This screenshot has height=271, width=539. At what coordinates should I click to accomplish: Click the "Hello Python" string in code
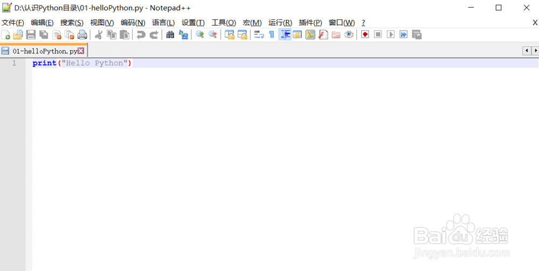[x=94, y=63]
